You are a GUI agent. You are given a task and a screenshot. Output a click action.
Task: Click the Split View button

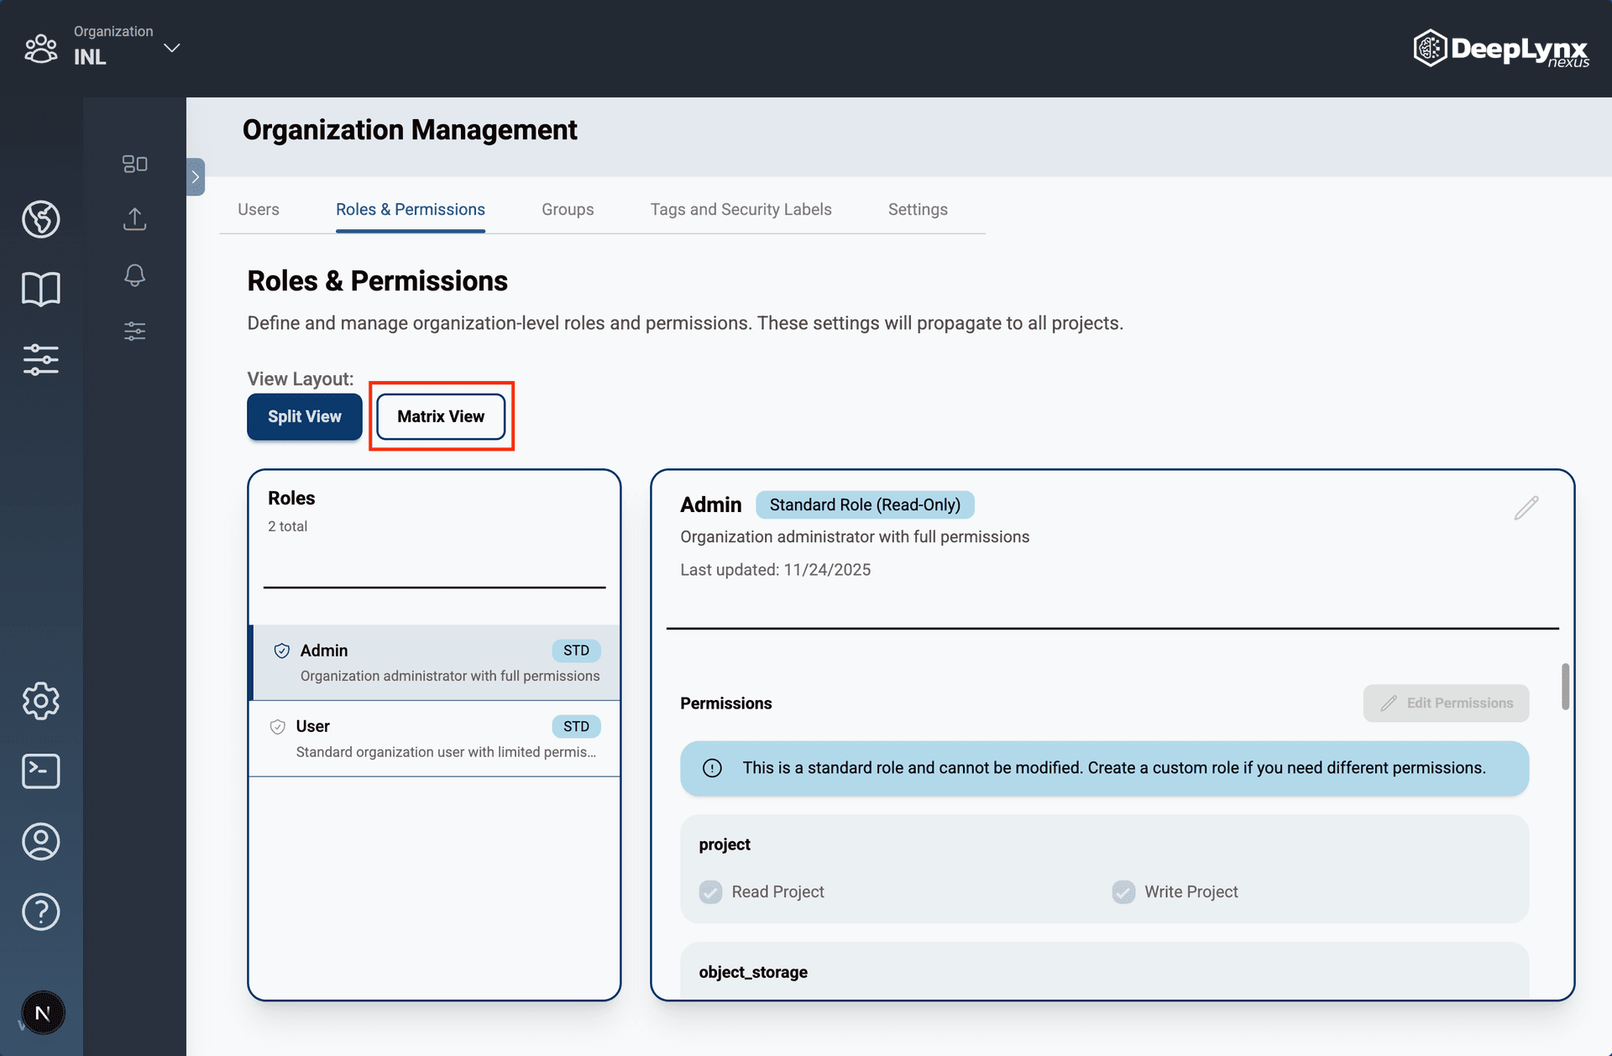click(304, 416)
